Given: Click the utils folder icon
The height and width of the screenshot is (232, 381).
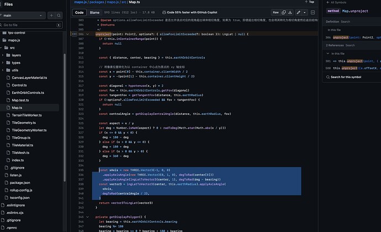Looking at the screenshot, I should tap(8, 70).
